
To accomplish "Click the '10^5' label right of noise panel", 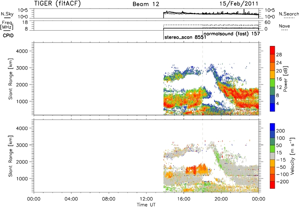I will point(269,10).
